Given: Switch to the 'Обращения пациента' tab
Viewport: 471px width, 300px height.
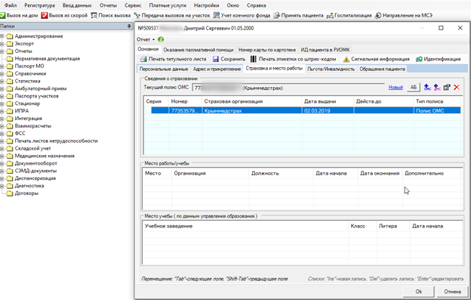Looking at the screenshot, I should [x=383, y=69].
